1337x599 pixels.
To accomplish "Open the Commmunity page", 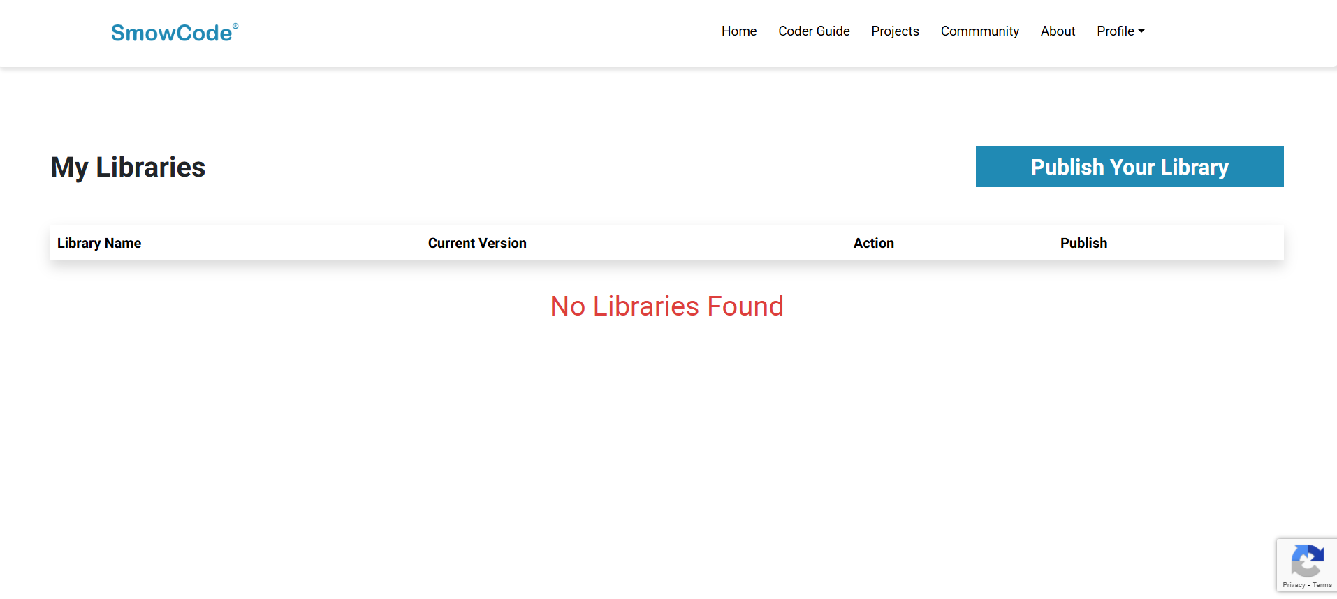I will [979, 31].
